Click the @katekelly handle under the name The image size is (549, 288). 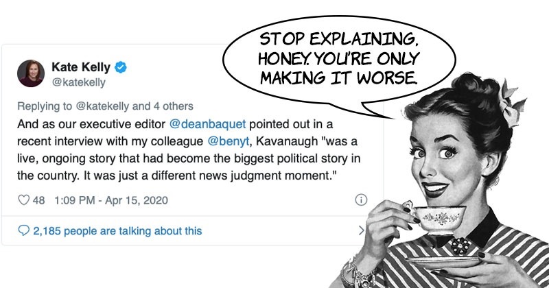point(78,82)
